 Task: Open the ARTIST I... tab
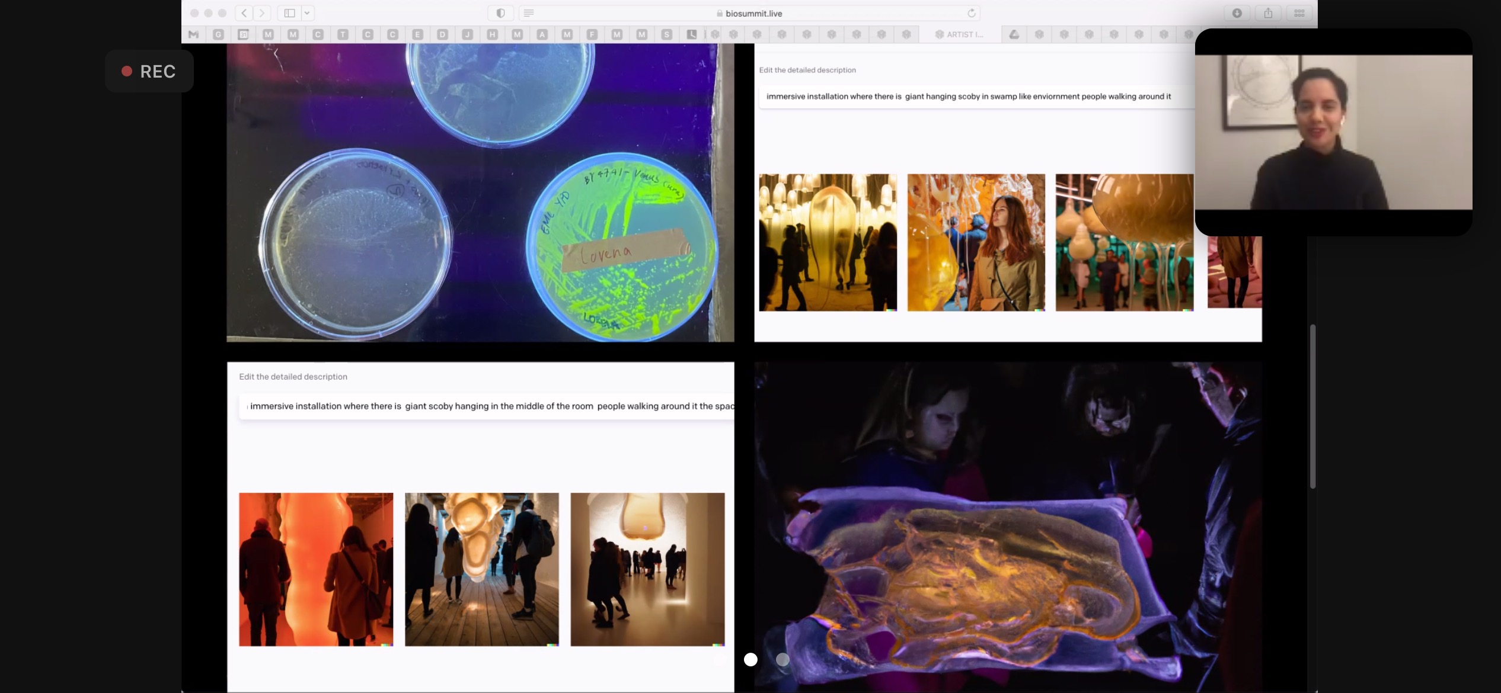tap(959, 34)
